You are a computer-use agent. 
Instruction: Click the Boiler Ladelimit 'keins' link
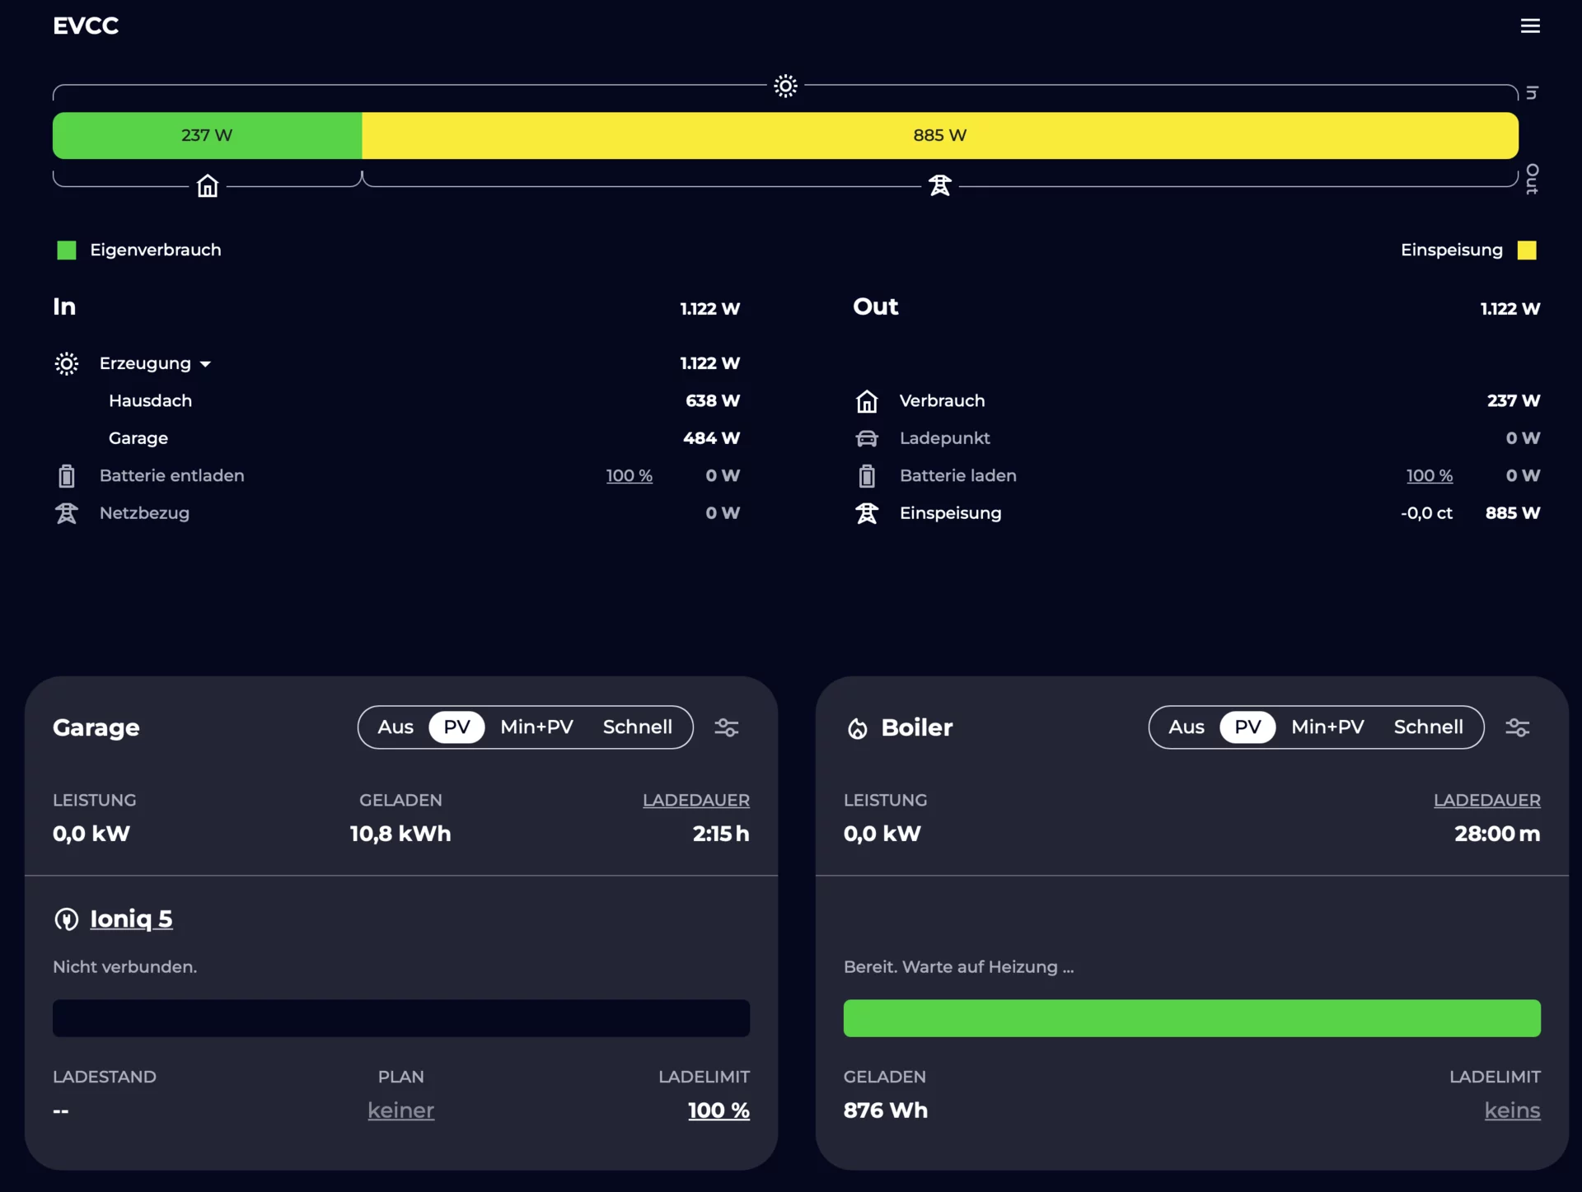coord(1511,1110)
